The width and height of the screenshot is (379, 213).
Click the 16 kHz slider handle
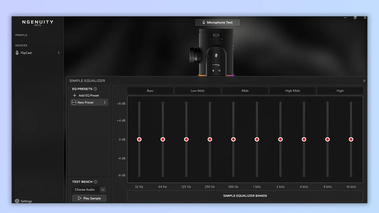[351, 139]
